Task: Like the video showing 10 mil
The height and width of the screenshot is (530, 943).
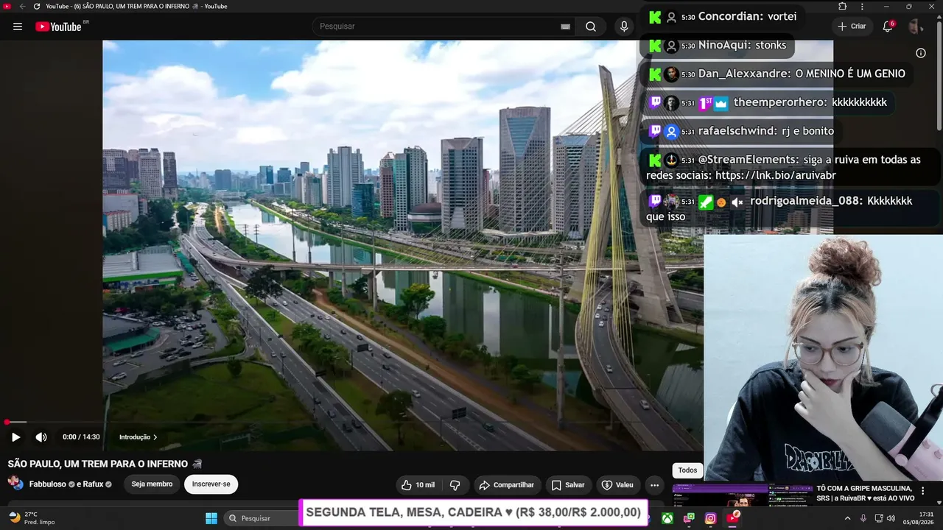Action: pyautogui.click(x=418, y=485)
